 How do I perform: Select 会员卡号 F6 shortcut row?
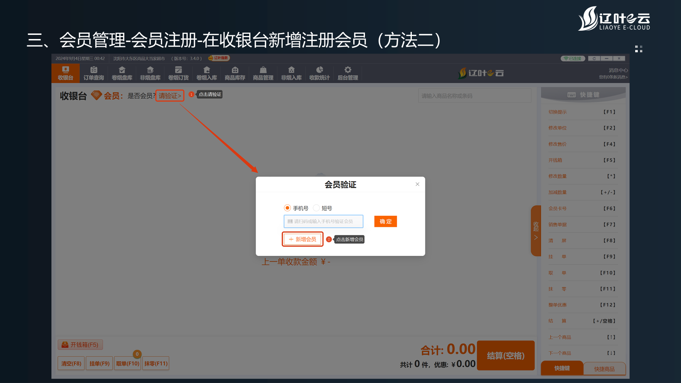tap(582, 209)
